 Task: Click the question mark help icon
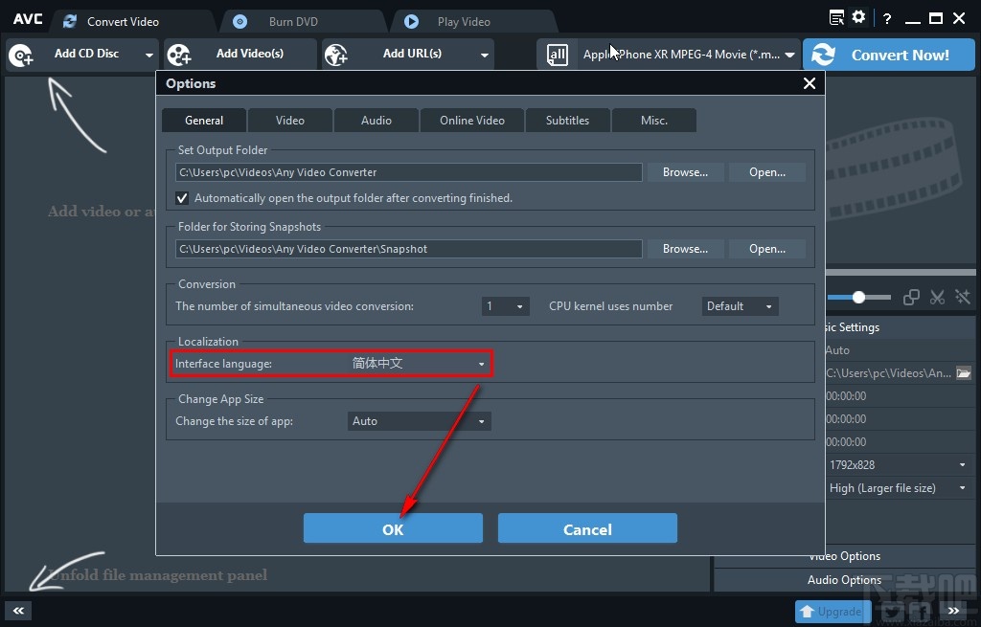pos(887,18)
